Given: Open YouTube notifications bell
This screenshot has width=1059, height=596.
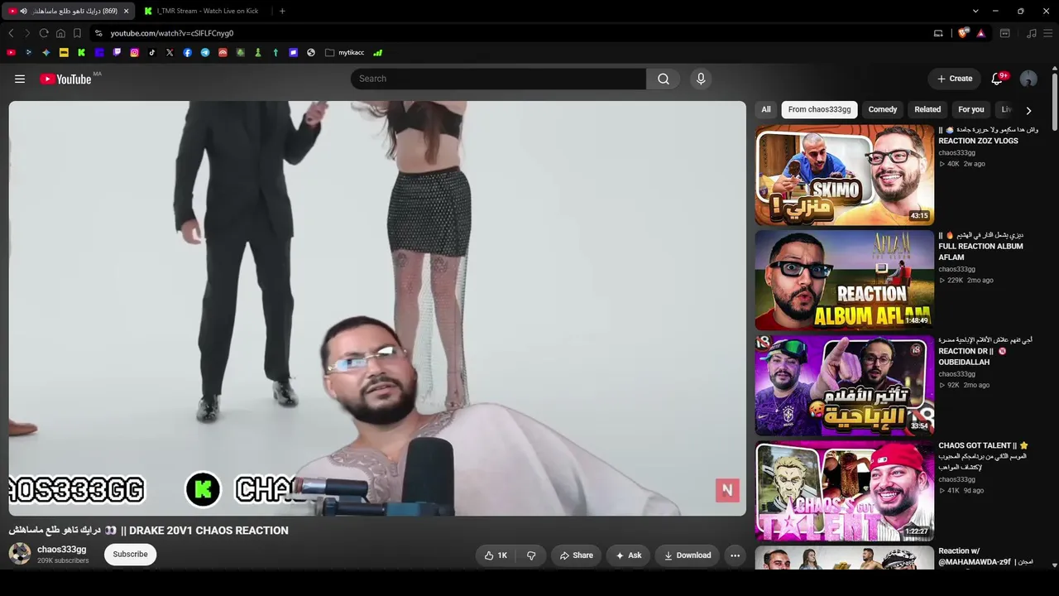Looking at the screenshot, I should pos(997,79).
